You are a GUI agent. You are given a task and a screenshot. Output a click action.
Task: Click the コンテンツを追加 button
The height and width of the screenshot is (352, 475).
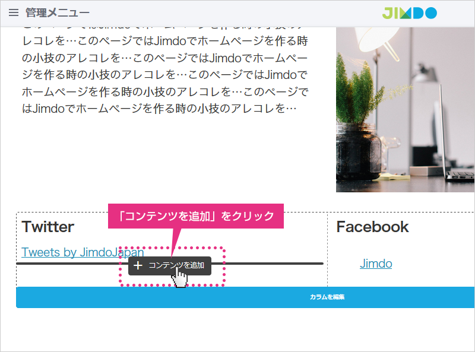(x=170, y=266)
